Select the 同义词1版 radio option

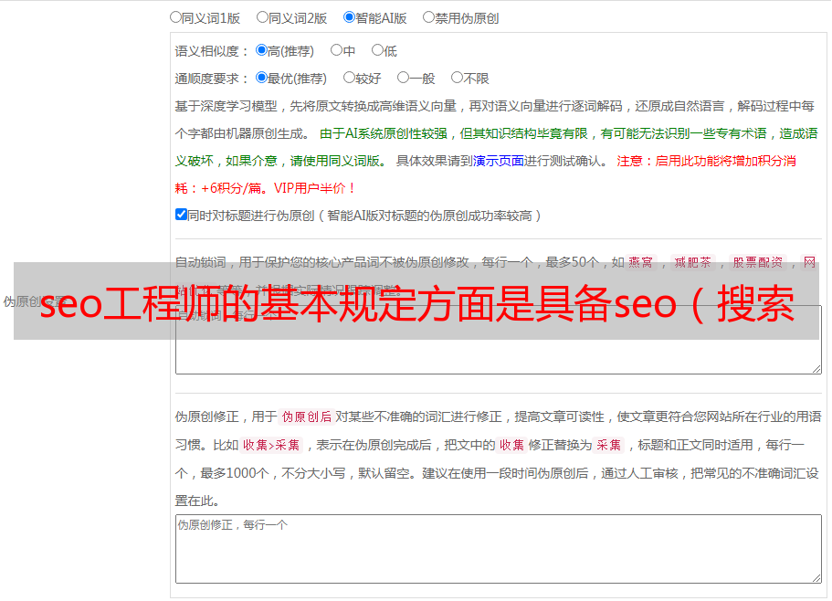click(175, 17)
